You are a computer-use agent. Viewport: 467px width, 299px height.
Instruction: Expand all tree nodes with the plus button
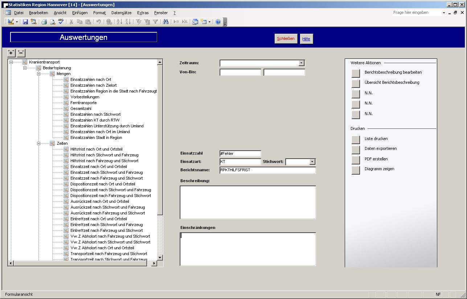click(x=11, y=53)
